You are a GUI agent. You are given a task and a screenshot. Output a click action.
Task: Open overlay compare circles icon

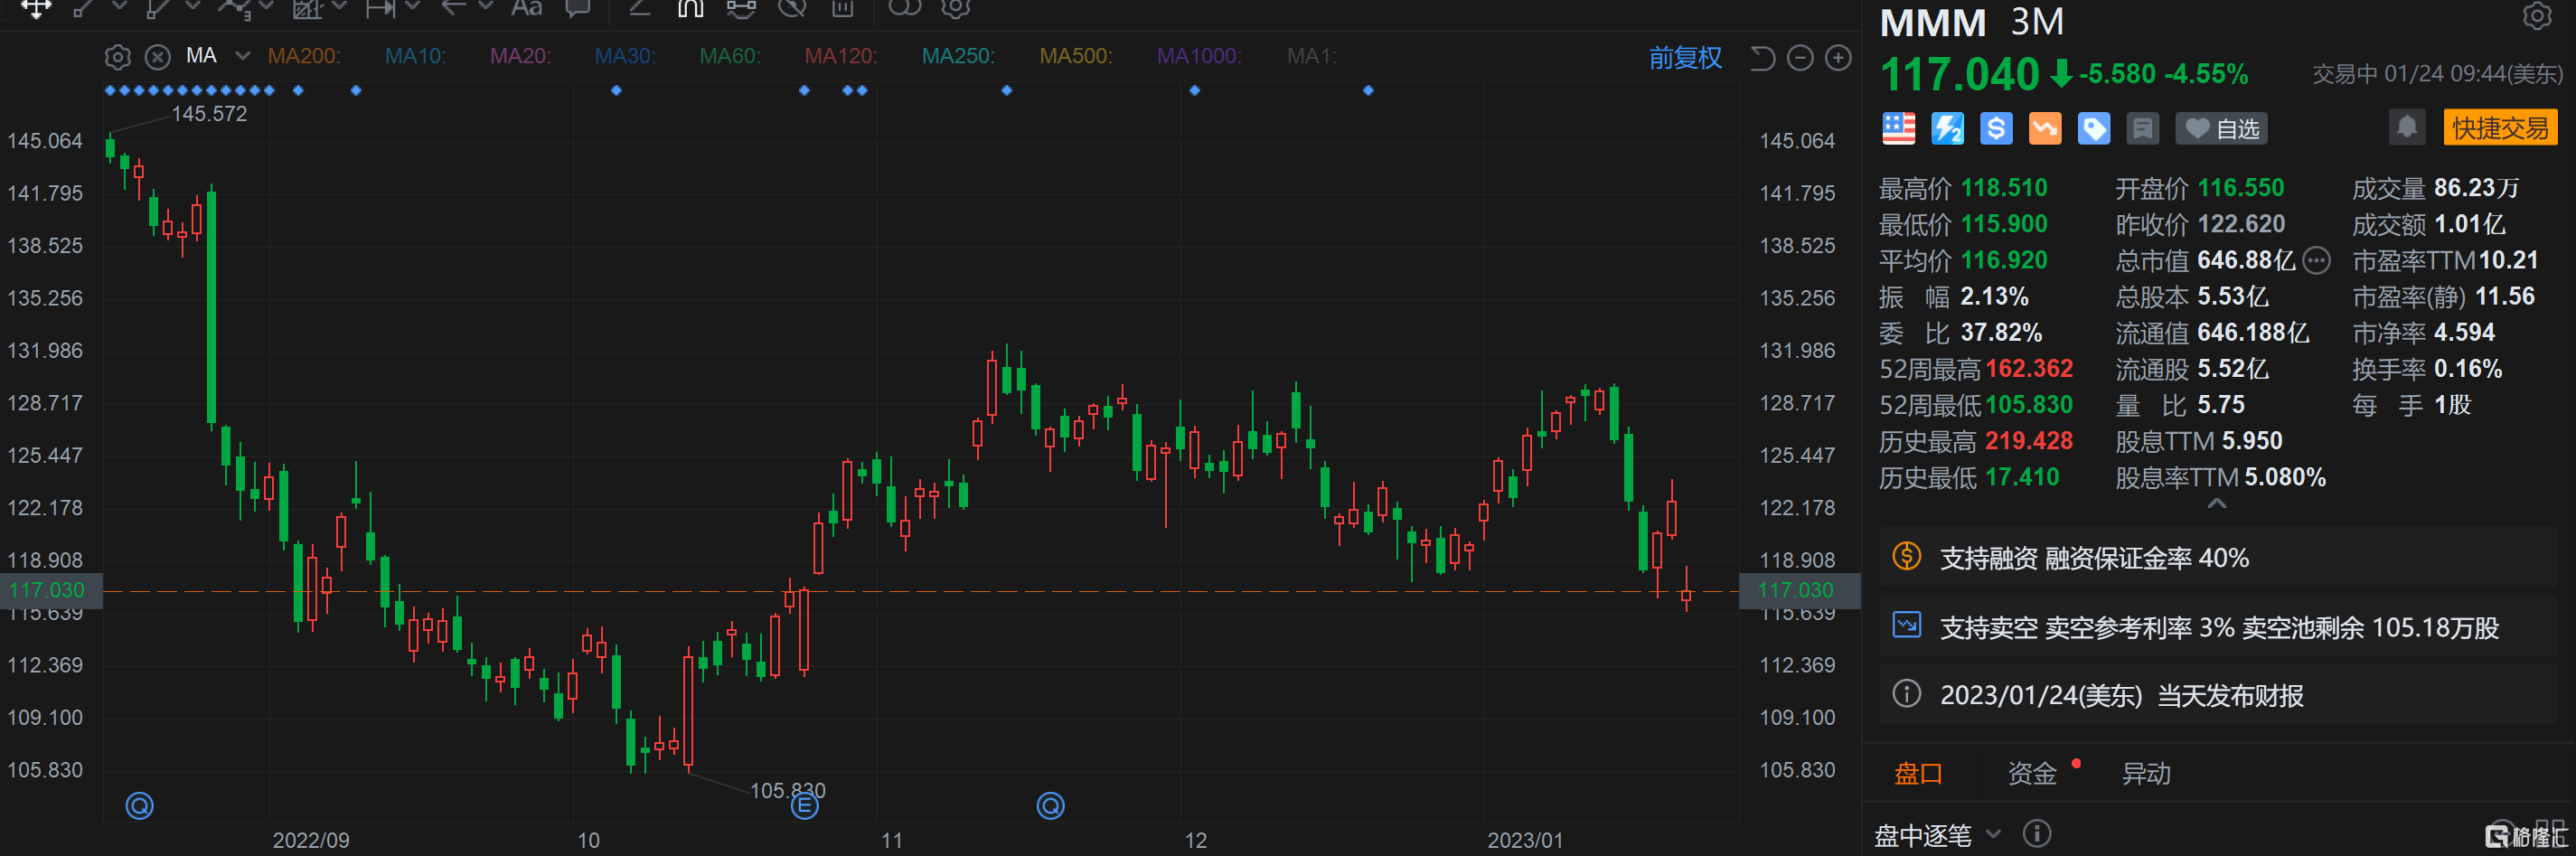(x=904, y=8)
